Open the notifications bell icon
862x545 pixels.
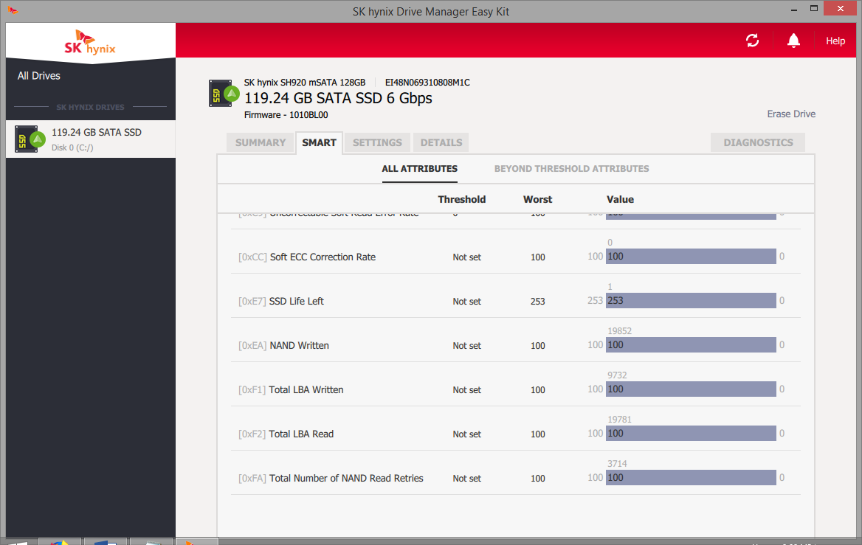tap(793, 41)
